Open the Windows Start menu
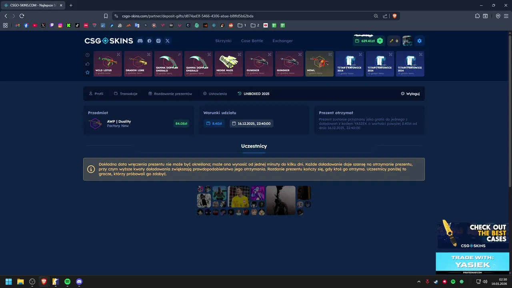This screenshot has height=288, width=512. pos(8,282)
